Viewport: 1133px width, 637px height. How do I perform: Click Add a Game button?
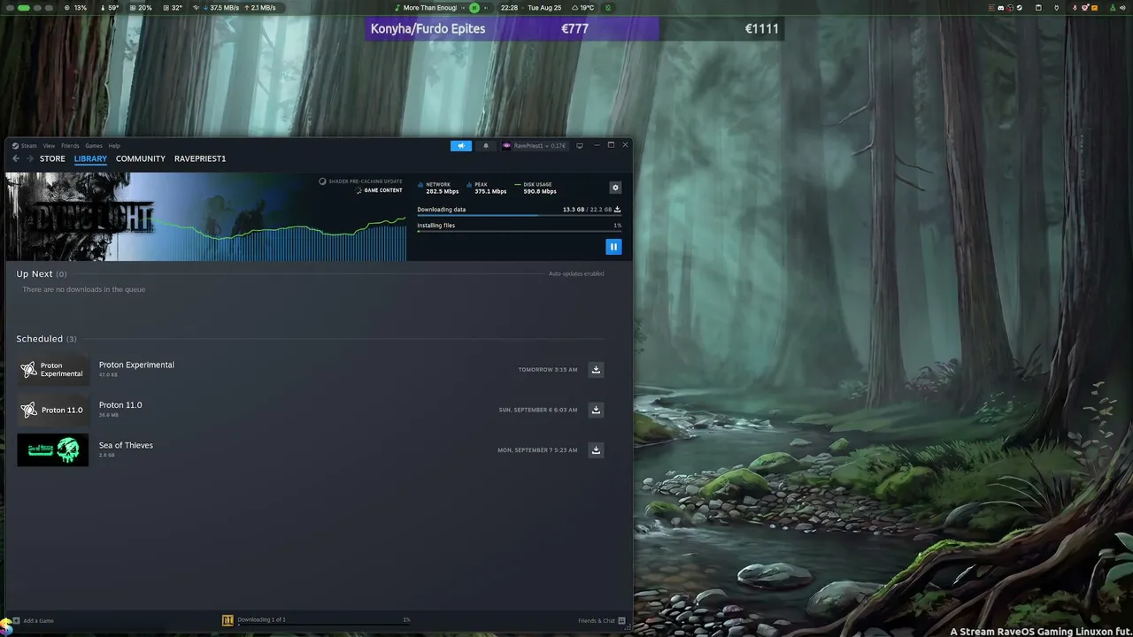click(x=33, y=620)
